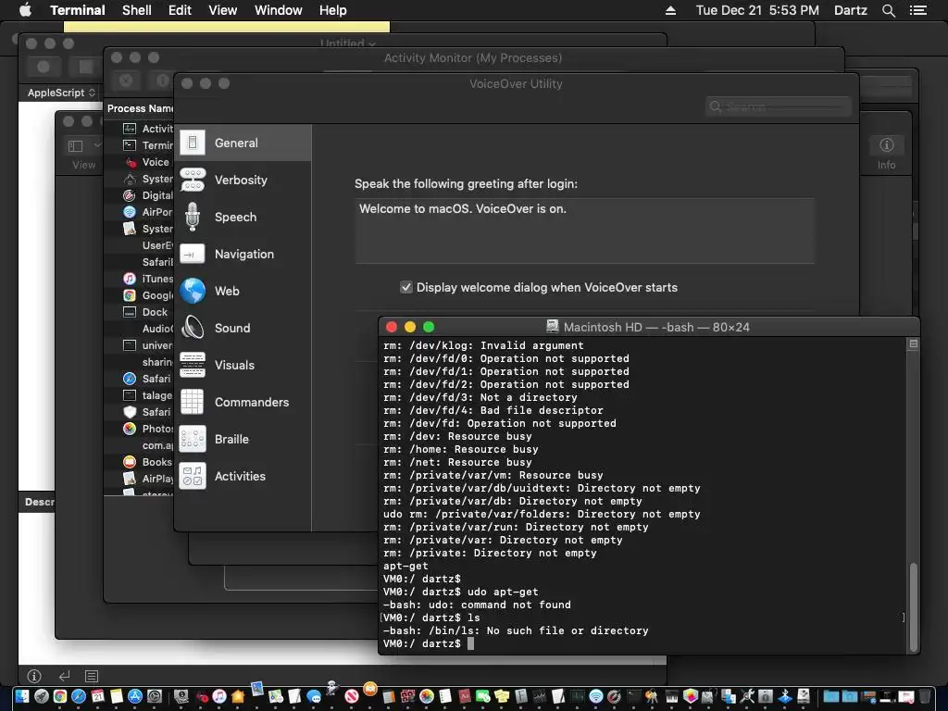This screenshot has width=948, height=711.
Task: Open Messages from the Dock
Action: pos(314,696)
